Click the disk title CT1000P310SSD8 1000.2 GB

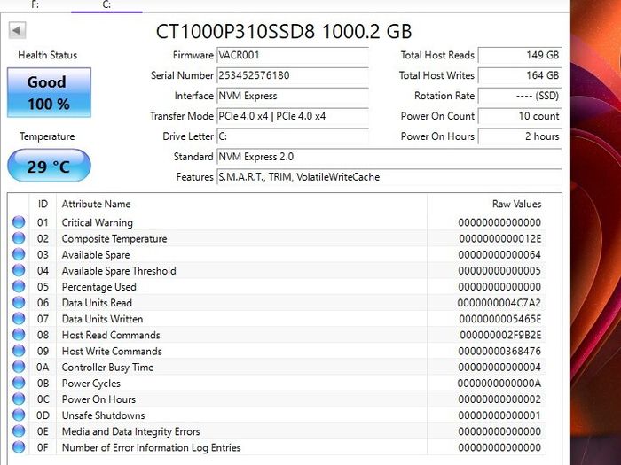tap(284, 32)
